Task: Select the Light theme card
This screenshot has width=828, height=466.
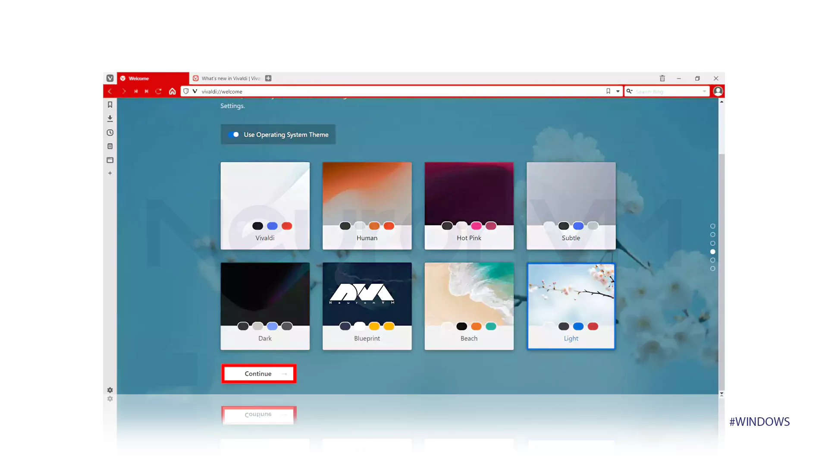Action: 571,306
